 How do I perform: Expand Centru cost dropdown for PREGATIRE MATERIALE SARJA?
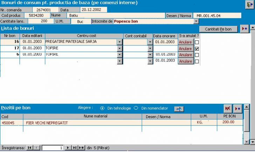[x=119, y=42]
